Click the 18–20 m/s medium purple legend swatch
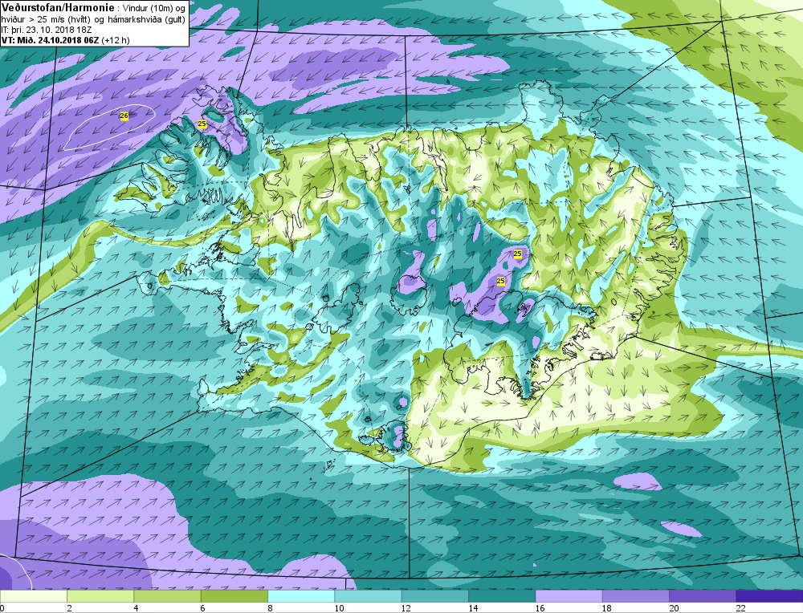The image size is (803, 613). pyautogui.click(x=636, y=596)
